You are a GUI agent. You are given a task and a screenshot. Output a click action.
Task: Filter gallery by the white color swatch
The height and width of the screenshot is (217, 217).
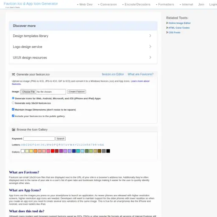click(x=22, y=151)
